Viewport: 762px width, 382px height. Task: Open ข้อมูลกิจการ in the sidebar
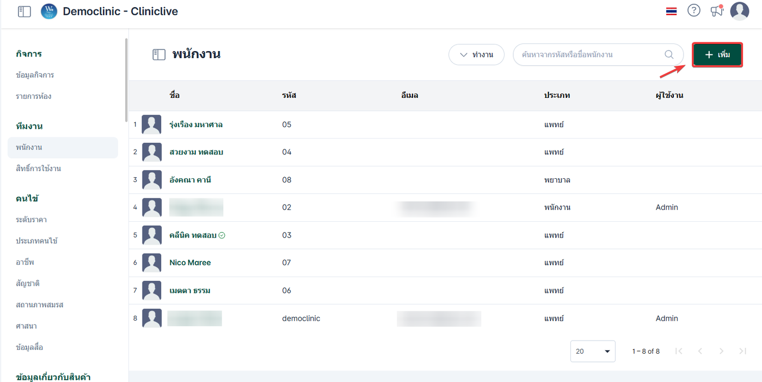point(35,75)
